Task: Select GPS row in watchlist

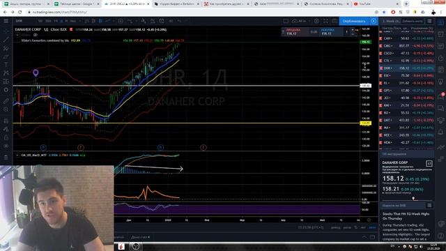Action: coord(407,91)
